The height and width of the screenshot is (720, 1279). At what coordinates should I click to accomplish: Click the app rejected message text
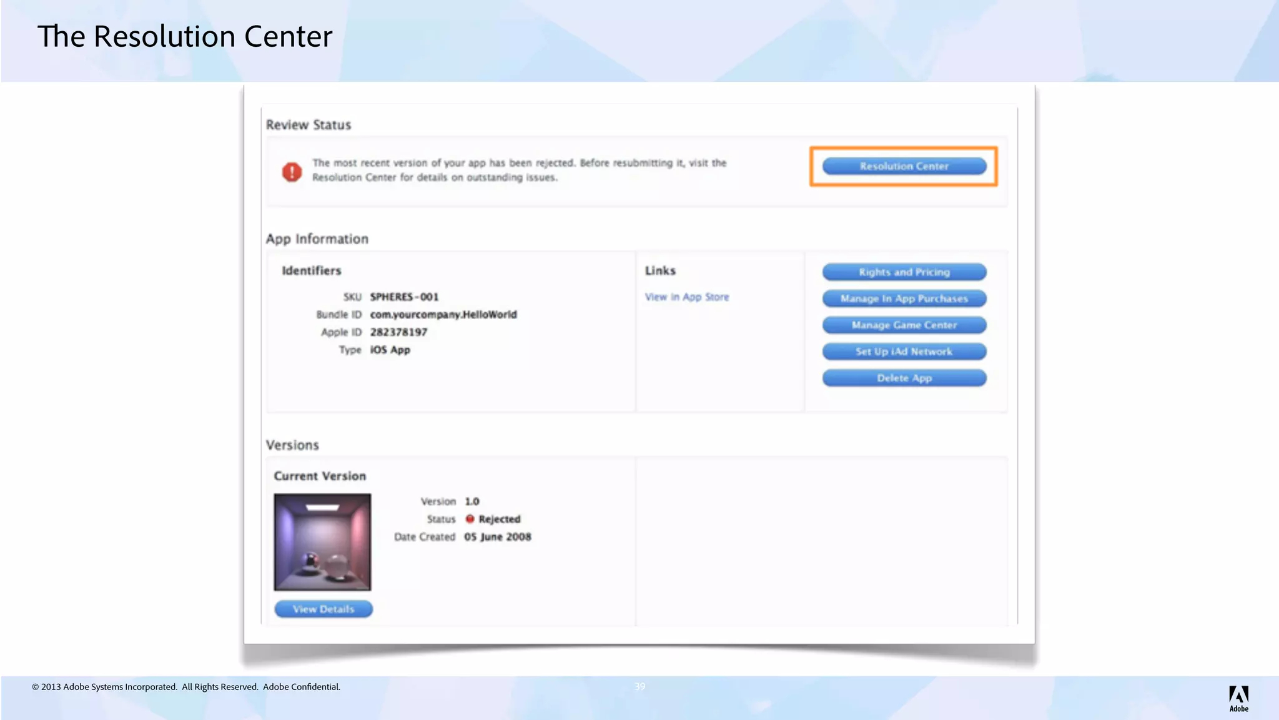(519, 170)
